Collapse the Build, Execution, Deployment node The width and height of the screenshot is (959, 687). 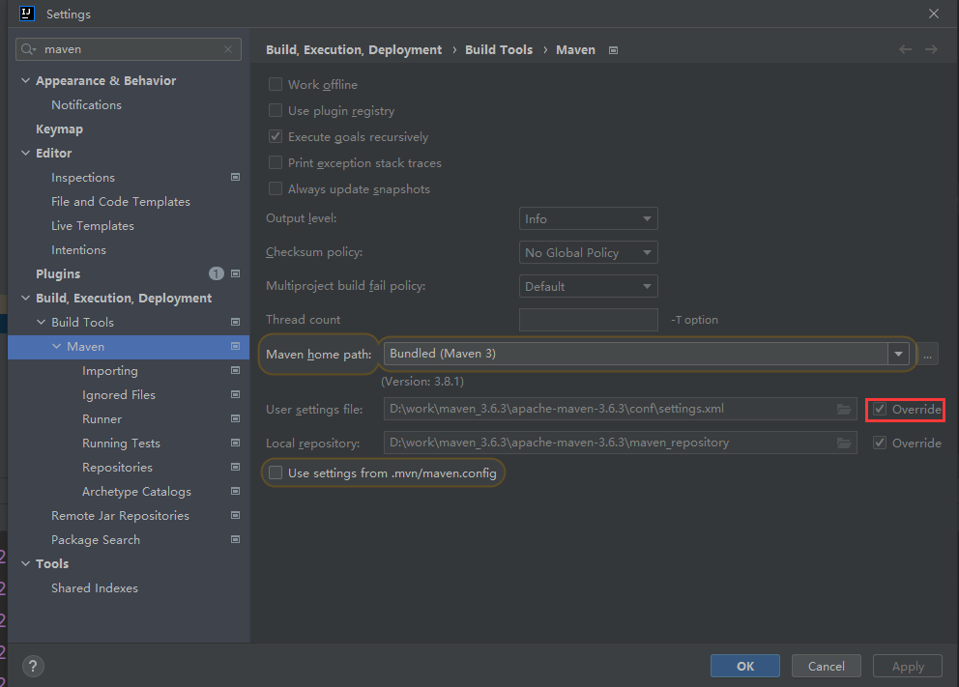coord(26,298)
